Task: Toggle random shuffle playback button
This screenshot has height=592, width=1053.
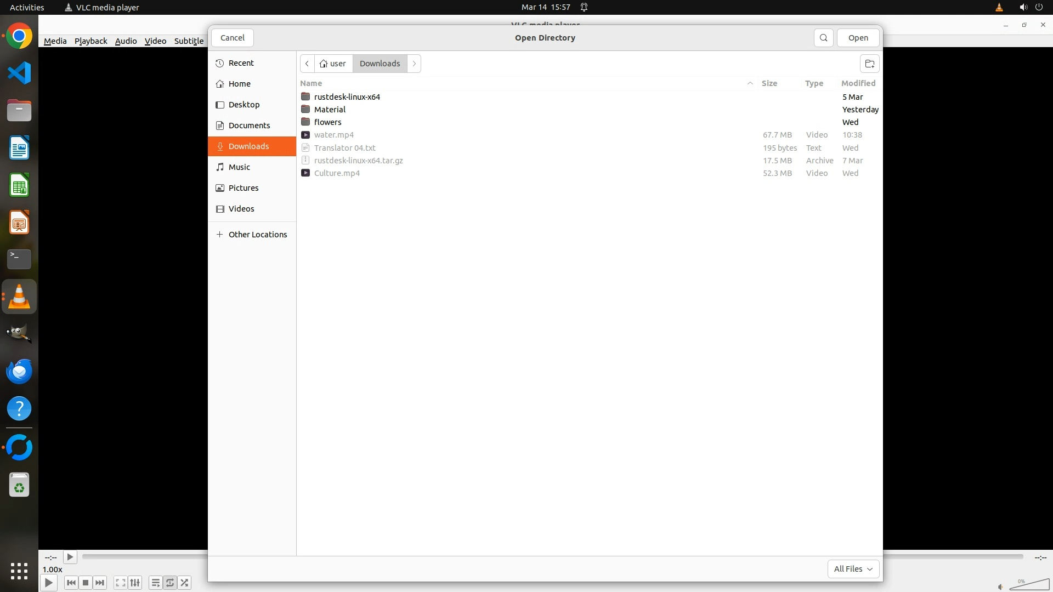Action: tap(185, 583)
